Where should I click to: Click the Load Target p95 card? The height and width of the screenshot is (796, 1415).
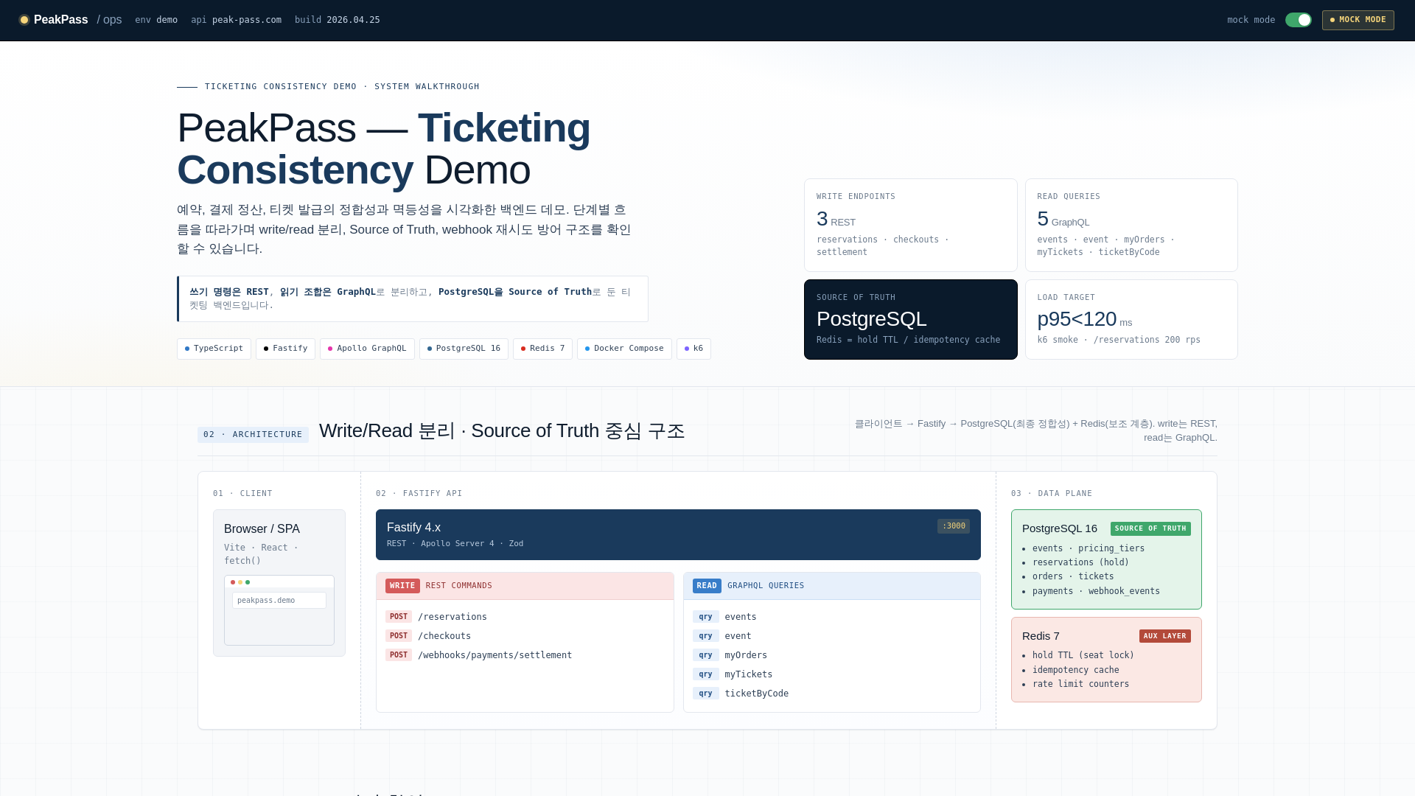pos(1131,319)
